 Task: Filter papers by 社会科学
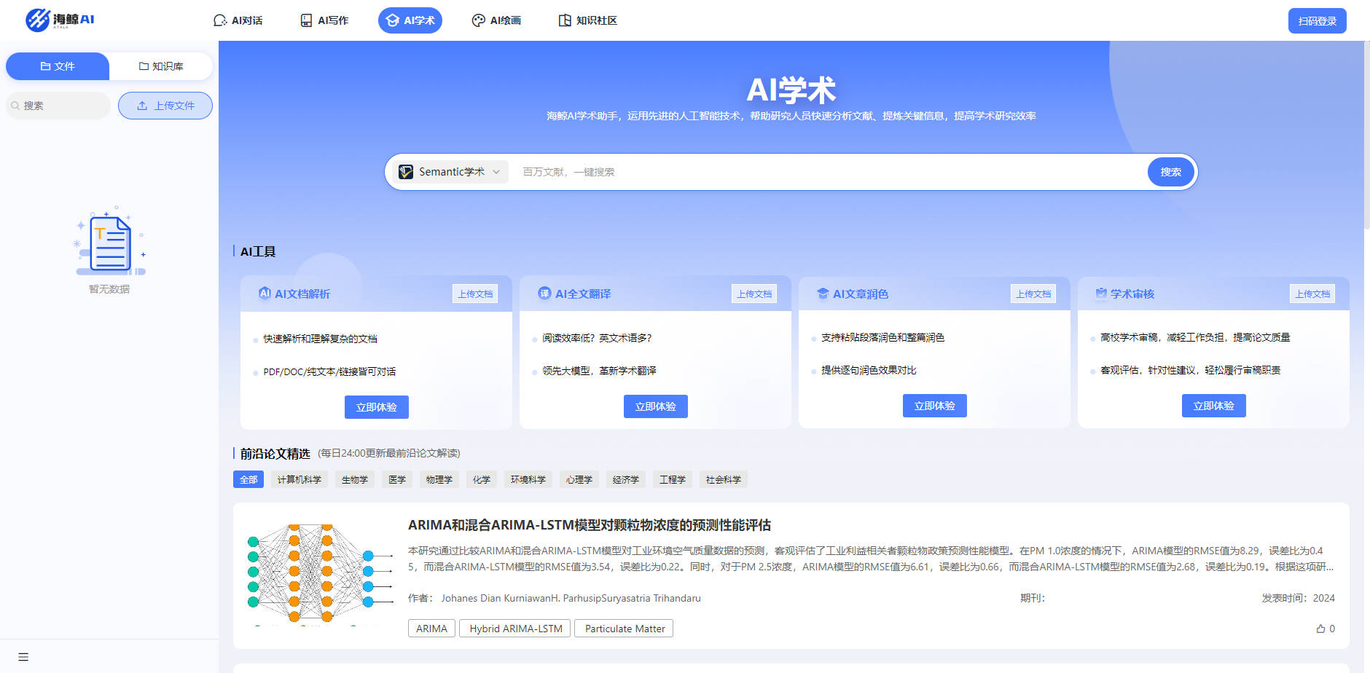tap(724, 479)
